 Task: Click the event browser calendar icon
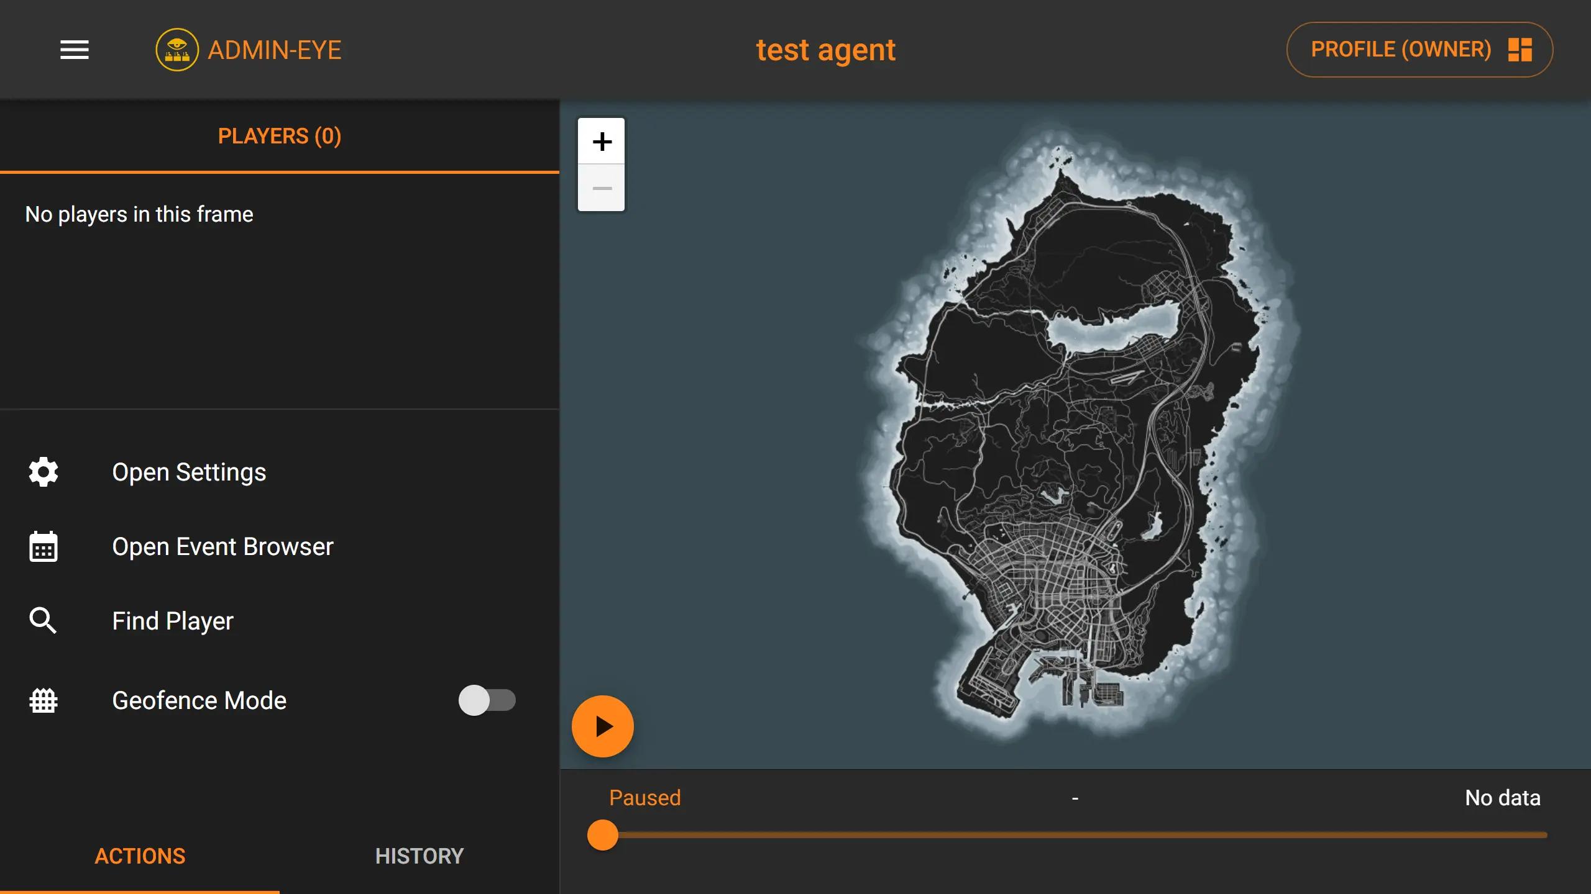[44, 546]
